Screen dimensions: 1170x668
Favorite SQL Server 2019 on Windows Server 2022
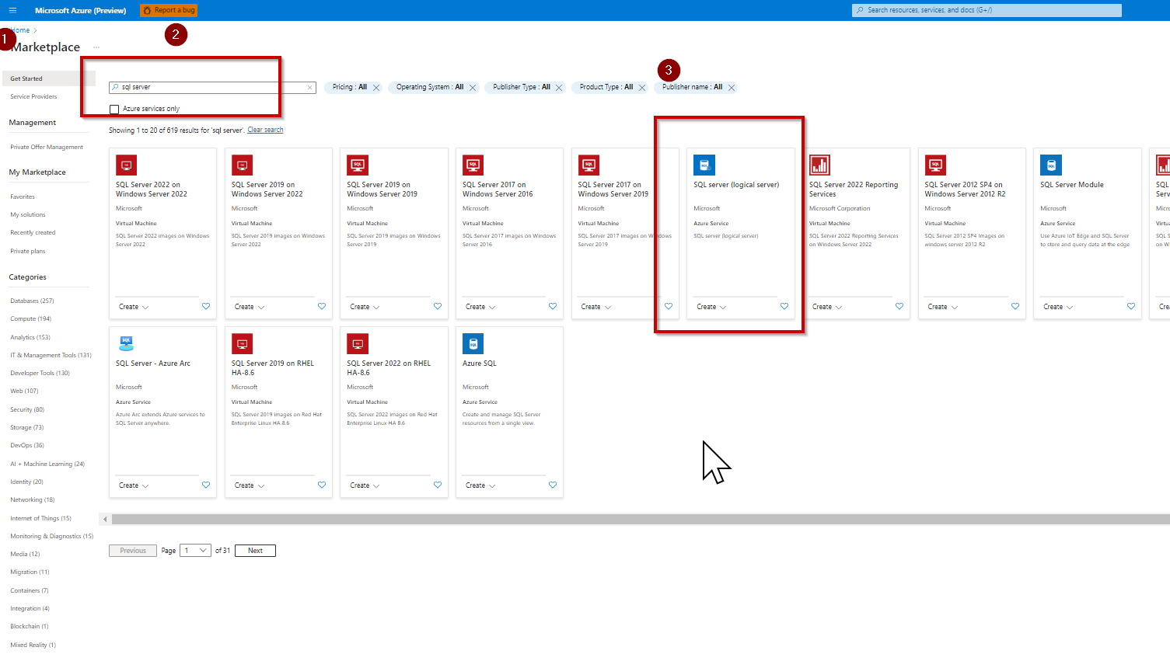pyautogui.click(x=322, y=306)
